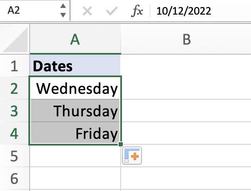Screen dimensions: 251x191
Task: Select the Dates header cell
Action: 75,66
